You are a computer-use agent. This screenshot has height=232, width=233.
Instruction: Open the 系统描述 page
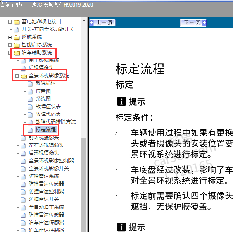click(x=46, y=83)
